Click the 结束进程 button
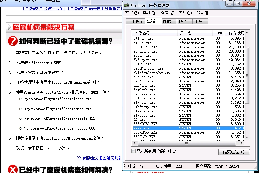The image size is (259, 173). click(x=234, y=152)
